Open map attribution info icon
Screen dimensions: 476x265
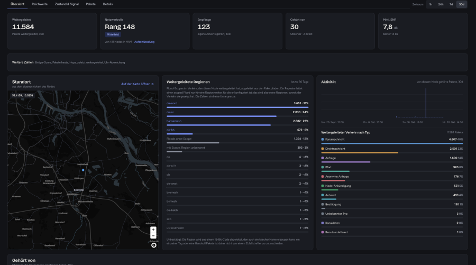tap(154, 245)
